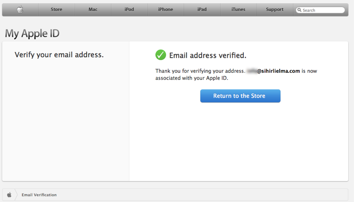Open the Store section in the navigation
The image size is (354, 202).
(56, 9)
